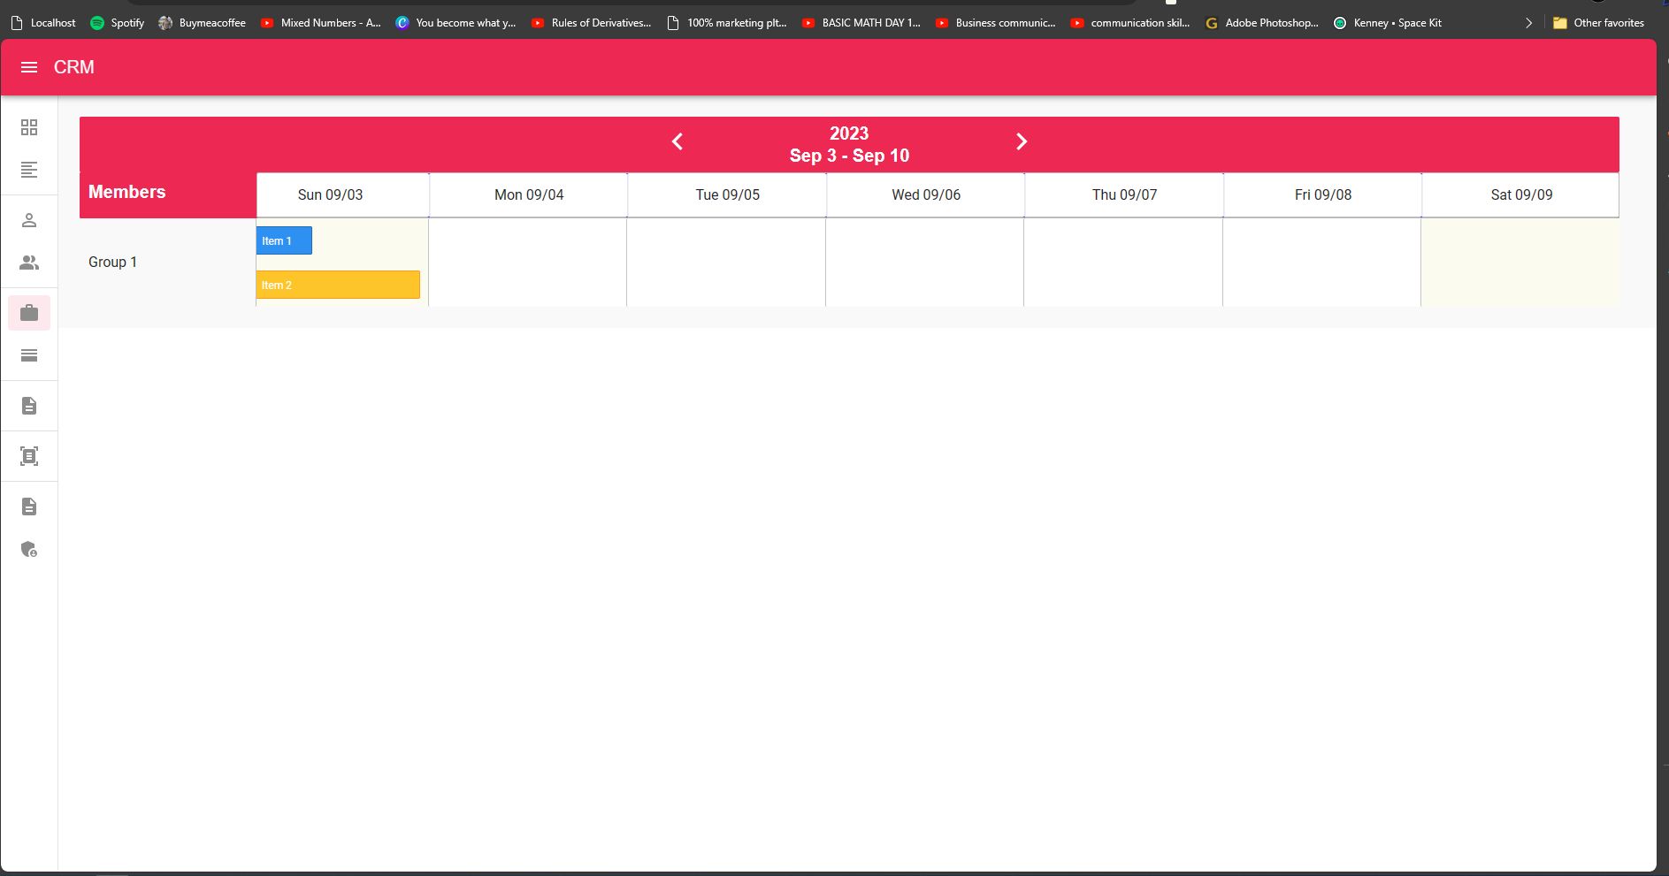Viewport: 1669px width, 876px height.
Task: Select the blue Item 1 event
Action: 283,240
